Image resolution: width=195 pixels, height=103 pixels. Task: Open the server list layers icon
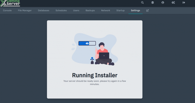tap(153, 3)
